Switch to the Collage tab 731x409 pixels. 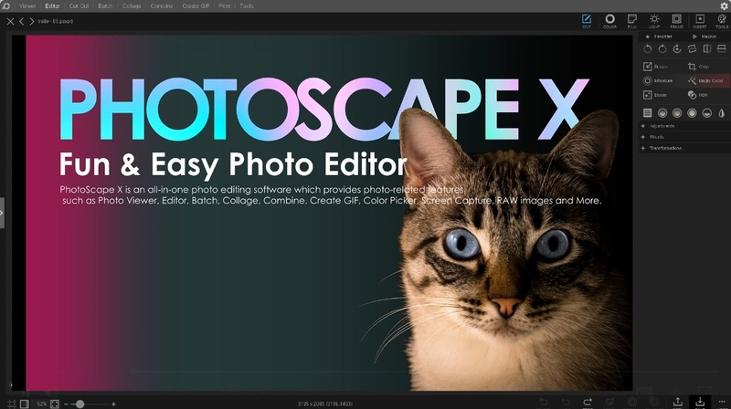(x=132, y=6)
